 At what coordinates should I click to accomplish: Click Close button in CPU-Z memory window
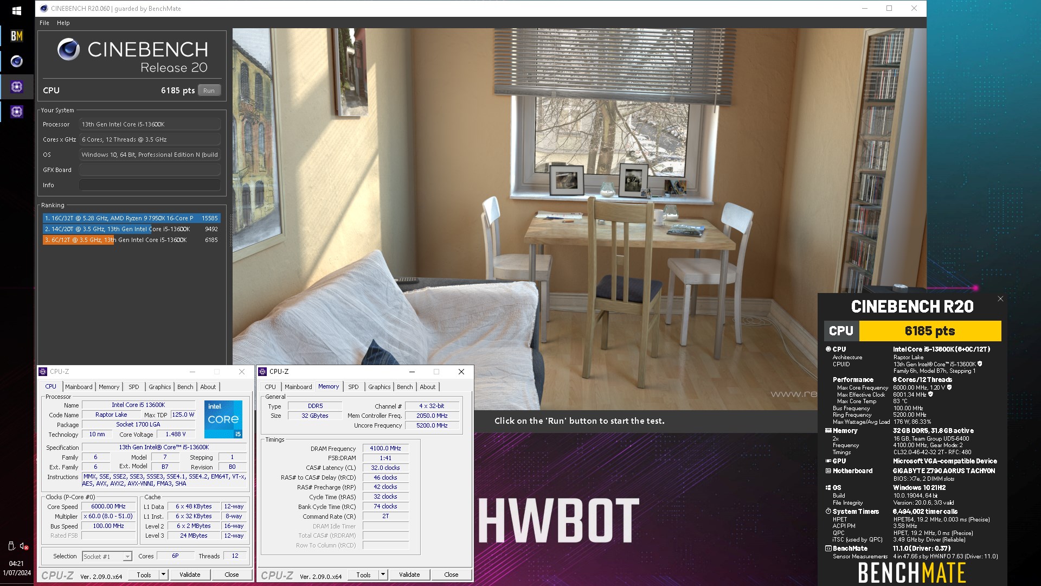pyautogui.click(x=451, y=575)
